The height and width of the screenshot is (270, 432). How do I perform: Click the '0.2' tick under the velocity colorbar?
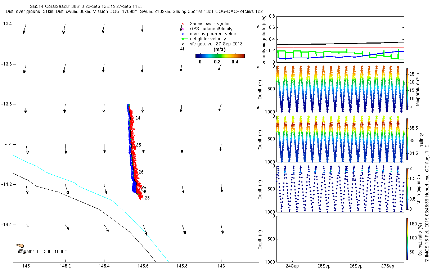pos(216,62)
